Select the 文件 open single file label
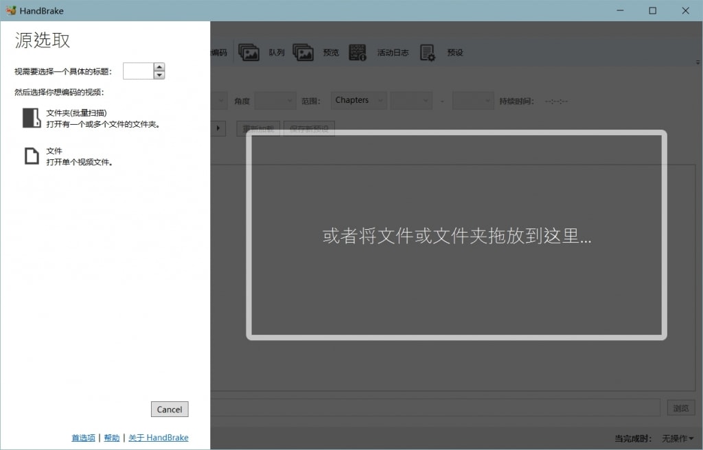The width and height of the screenshot is (703, 450). 54,151
